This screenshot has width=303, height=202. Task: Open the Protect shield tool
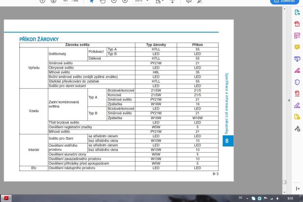tap(297, 82)
